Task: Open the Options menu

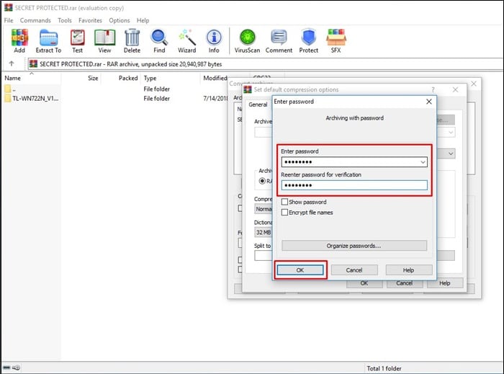Action: coord(120,20)
